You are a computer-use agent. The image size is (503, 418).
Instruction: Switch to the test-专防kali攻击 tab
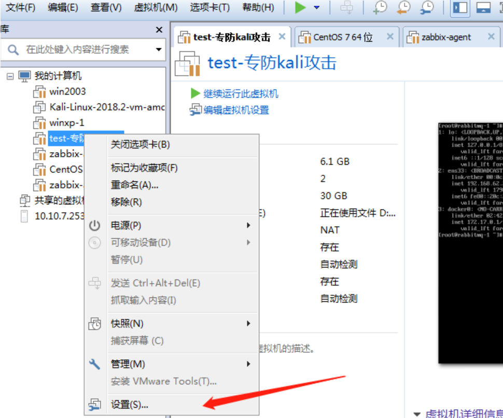click(232, 37)
